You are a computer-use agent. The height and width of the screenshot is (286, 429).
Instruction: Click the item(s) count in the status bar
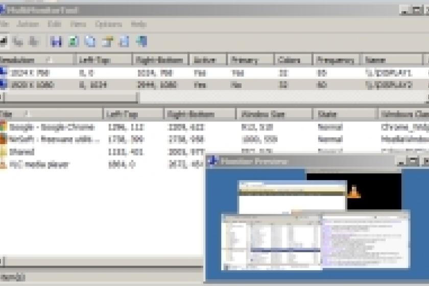13,277
